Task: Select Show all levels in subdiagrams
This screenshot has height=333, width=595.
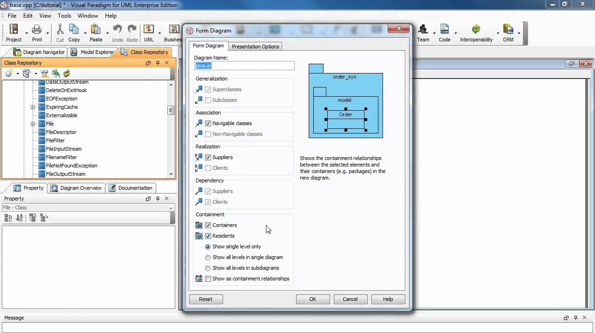Action: pyautogui.click(x=208, y=268)
